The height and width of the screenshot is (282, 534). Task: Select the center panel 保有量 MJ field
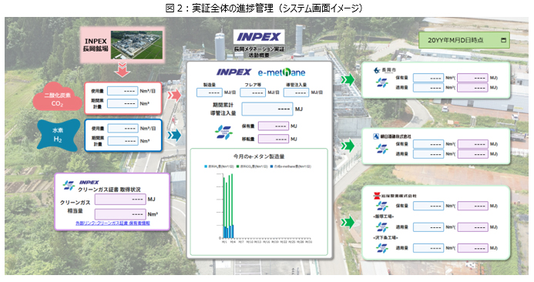click(274, 126)
